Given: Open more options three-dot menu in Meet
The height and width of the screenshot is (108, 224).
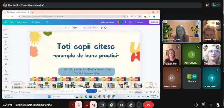Looking at the screenshot, I should coord(139,105).
